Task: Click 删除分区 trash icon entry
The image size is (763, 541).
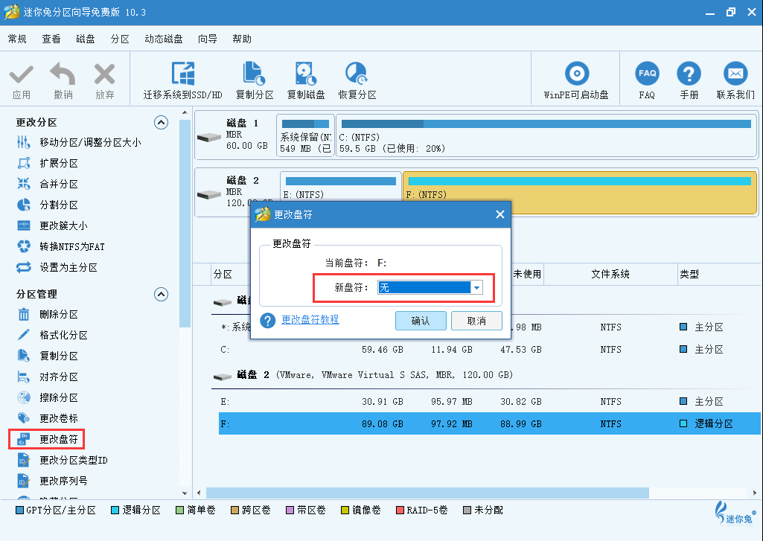Action: click(x=47, y=315)
